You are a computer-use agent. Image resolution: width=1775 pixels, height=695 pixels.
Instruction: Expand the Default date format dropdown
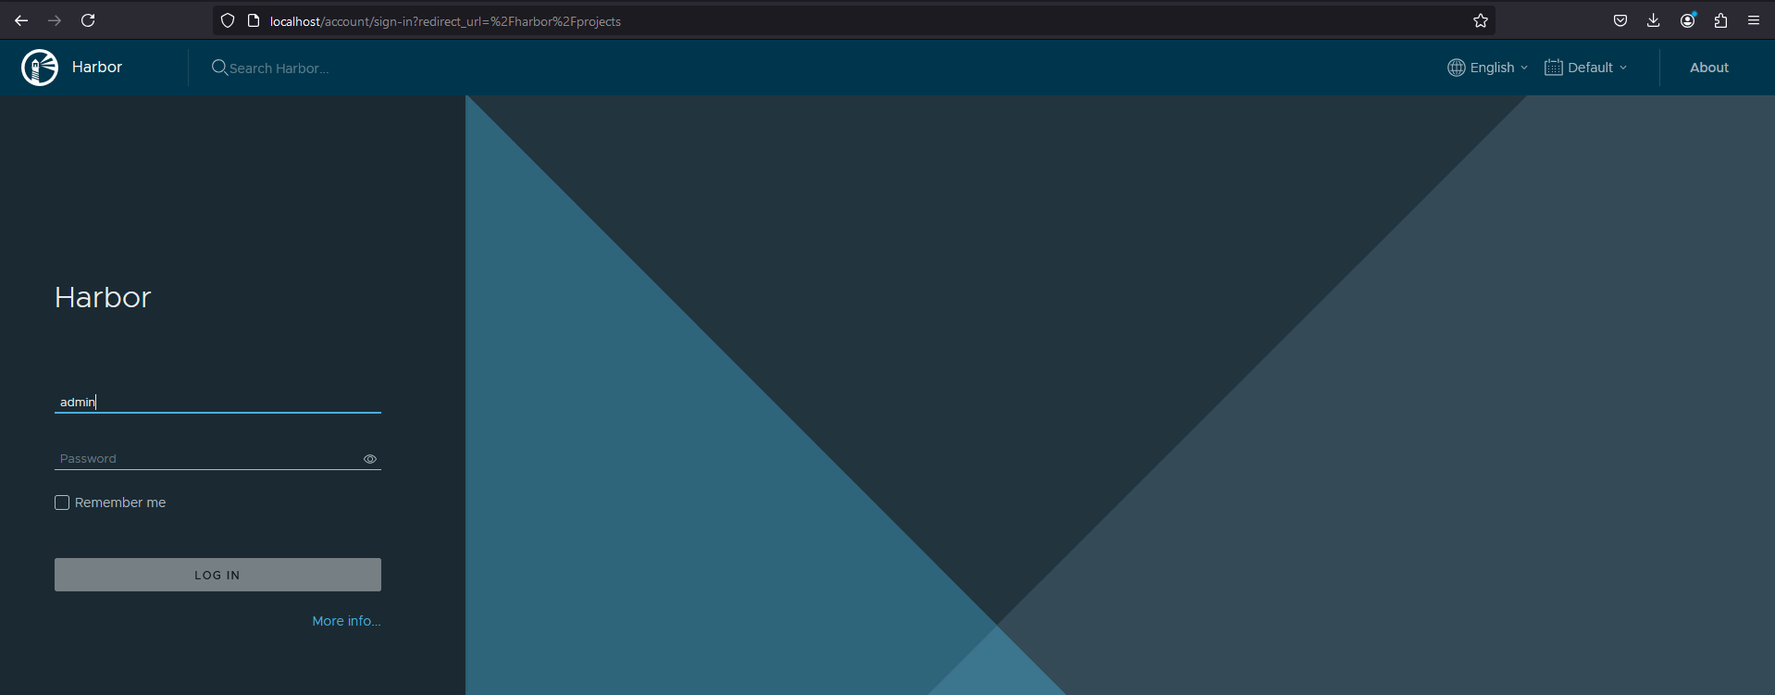tap(1586, 68)
